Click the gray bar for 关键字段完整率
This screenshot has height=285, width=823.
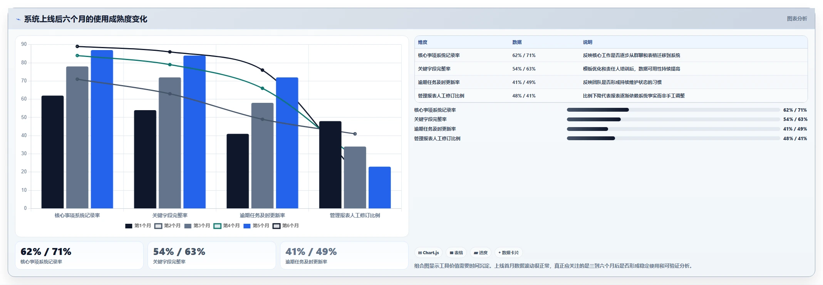tap(170, 143)
